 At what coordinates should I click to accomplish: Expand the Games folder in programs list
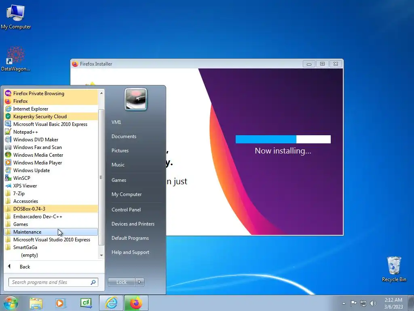[51, 224]
